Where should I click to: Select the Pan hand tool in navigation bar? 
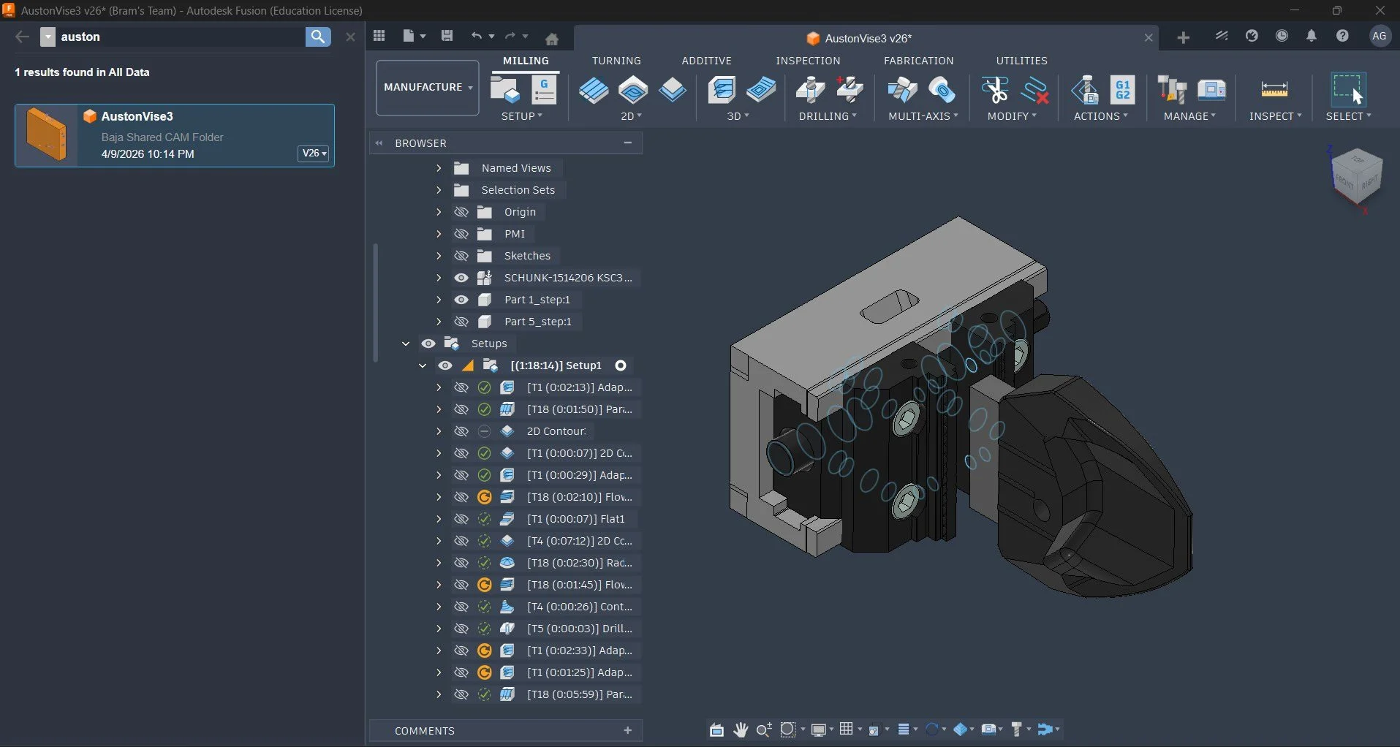(741, 729)
